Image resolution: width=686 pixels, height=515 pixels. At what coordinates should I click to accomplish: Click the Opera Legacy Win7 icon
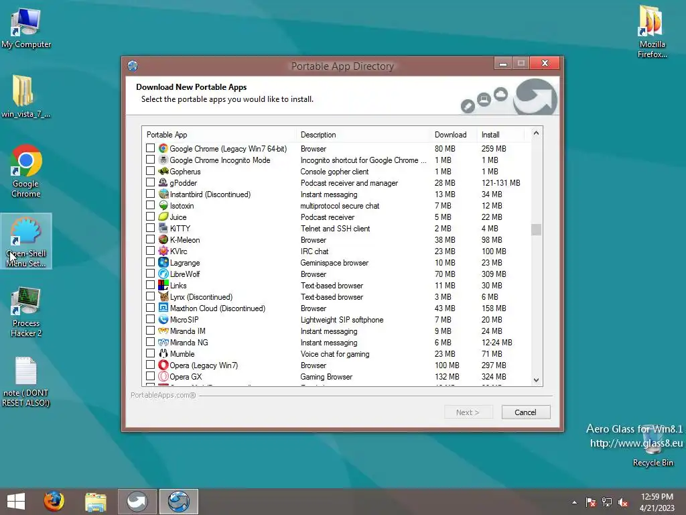tap(163, 365)
